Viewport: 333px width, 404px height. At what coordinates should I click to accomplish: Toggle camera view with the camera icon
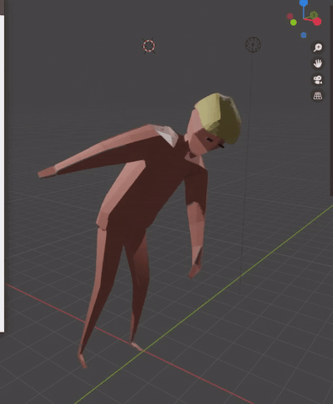pyautogui.click(x=318, y=80)
